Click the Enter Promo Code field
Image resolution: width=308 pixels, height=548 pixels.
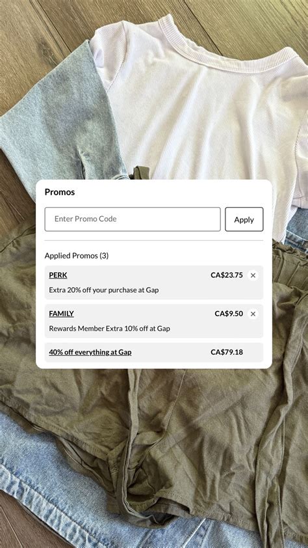pos(133,219)
